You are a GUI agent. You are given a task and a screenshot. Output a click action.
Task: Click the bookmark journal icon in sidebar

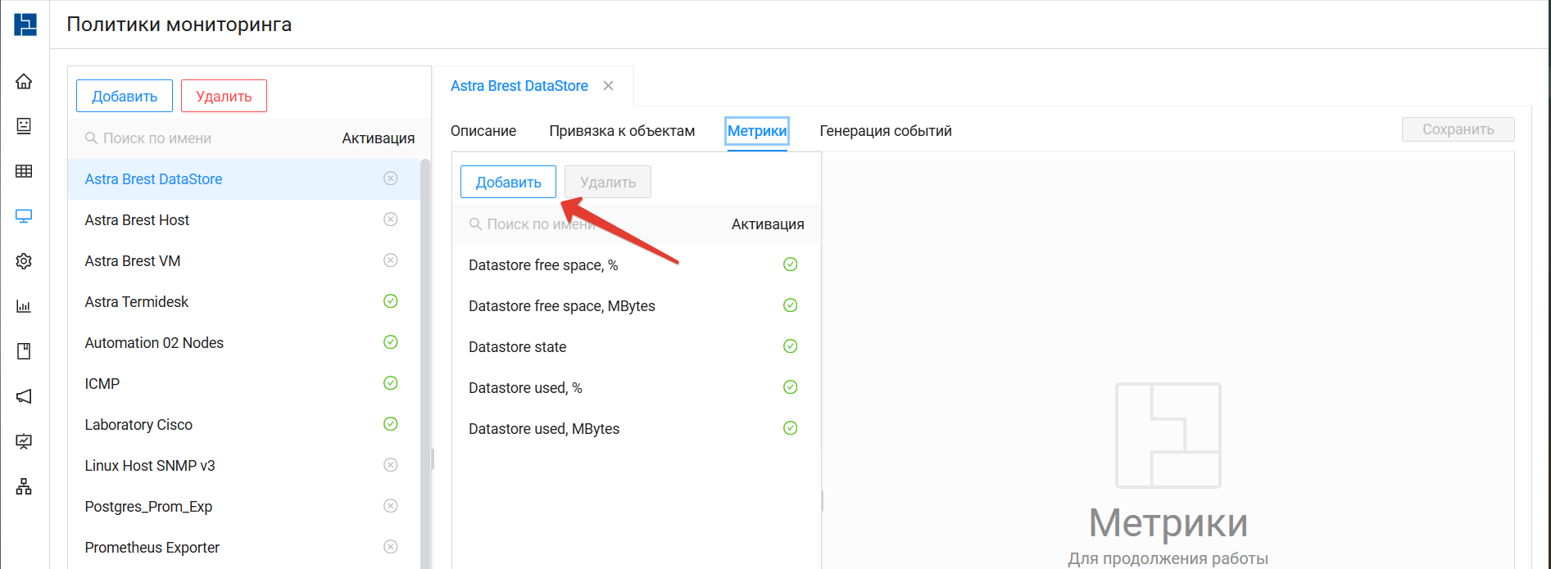(x=24, y=351)
